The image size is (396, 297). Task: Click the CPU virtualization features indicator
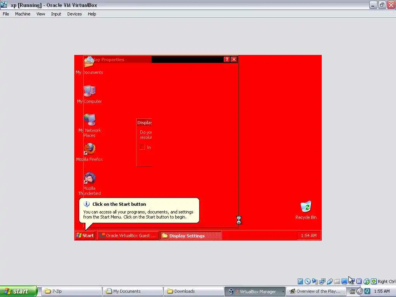359,282
